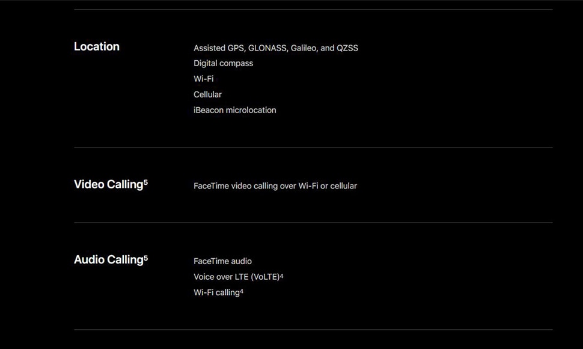Viewport: 583px width, 349px height.
Task: Click the divider line below Audio Calling
Action: pos(313,330)
